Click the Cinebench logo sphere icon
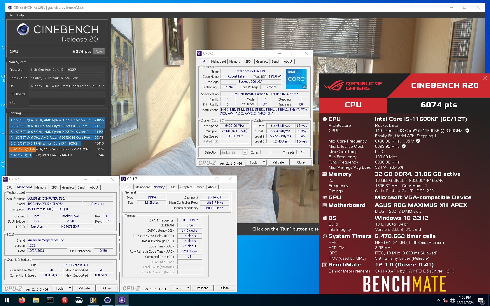 23,29
